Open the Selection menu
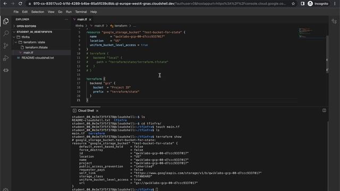The image size is (340, 191). 38,12
